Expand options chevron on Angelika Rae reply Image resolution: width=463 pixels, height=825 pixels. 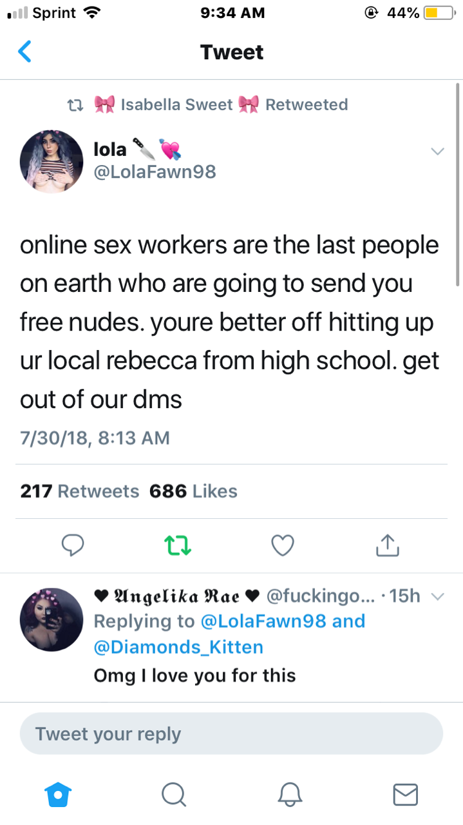[437, 597]
